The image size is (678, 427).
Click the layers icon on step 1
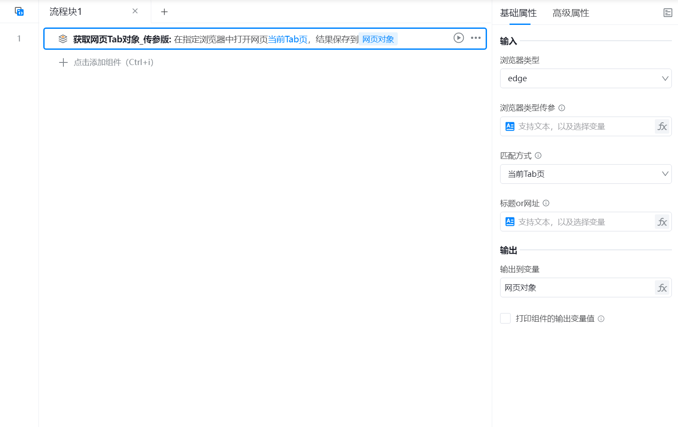(x=63, y=39)
